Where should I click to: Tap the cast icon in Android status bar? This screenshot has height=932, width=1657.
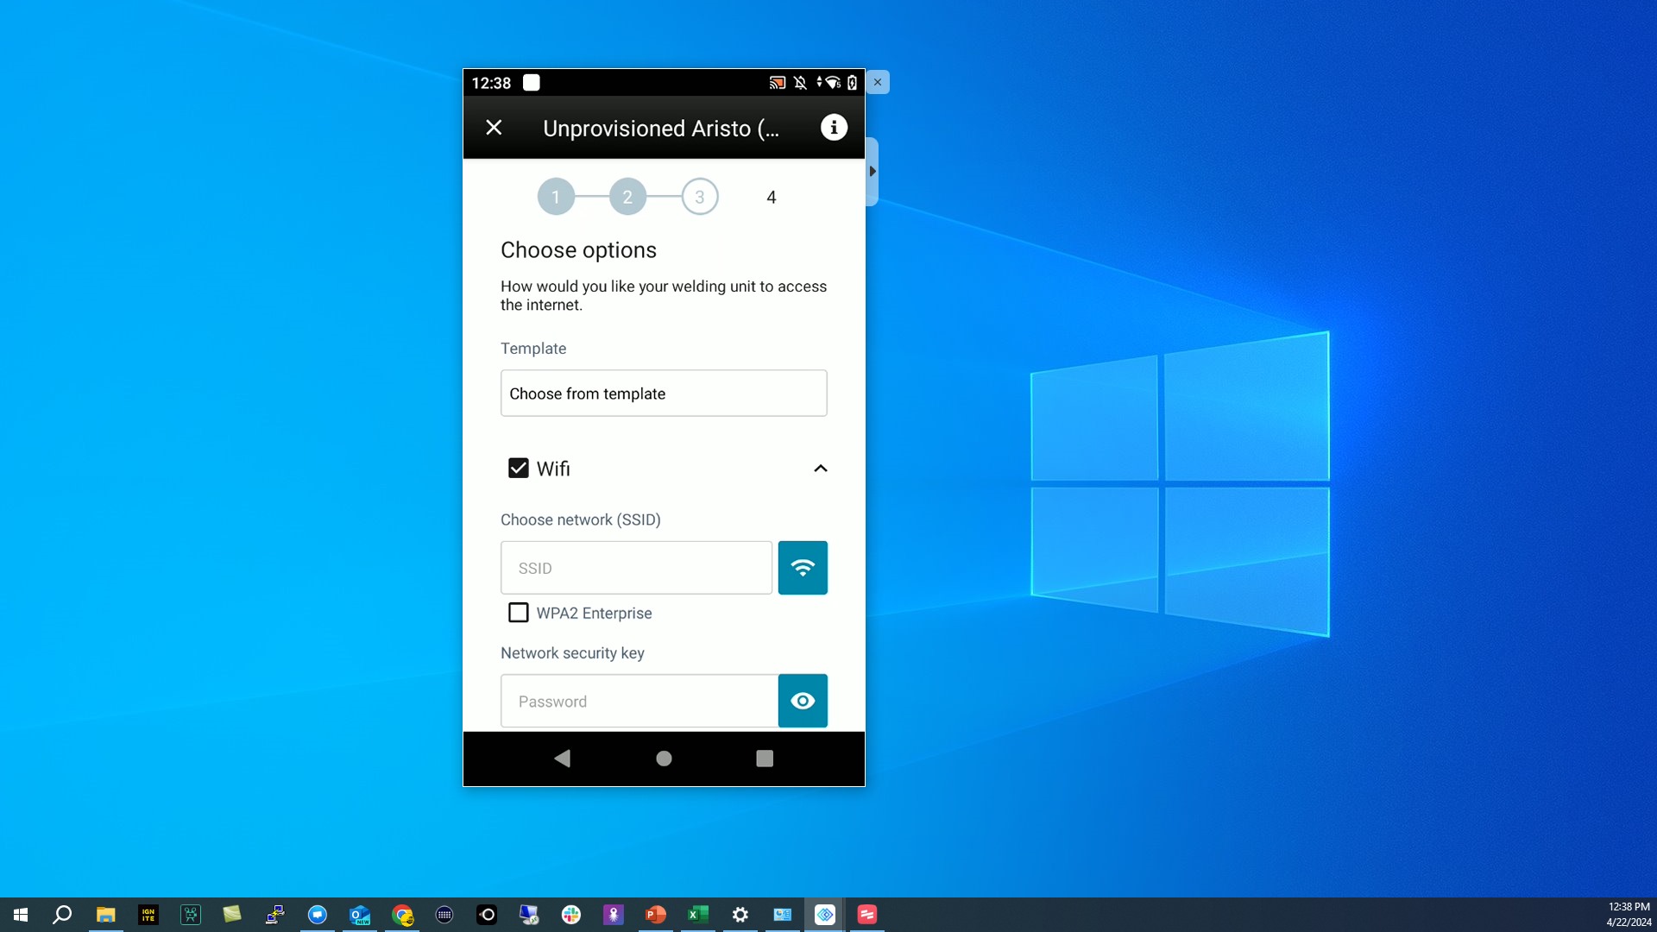[x=777, y=83]
